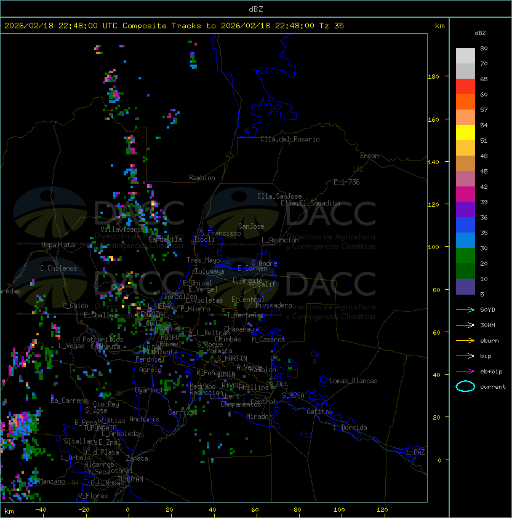The height and width of the screenshot is (518, 512).
Task: Click the Mirador map label
Action: (260, 416)
